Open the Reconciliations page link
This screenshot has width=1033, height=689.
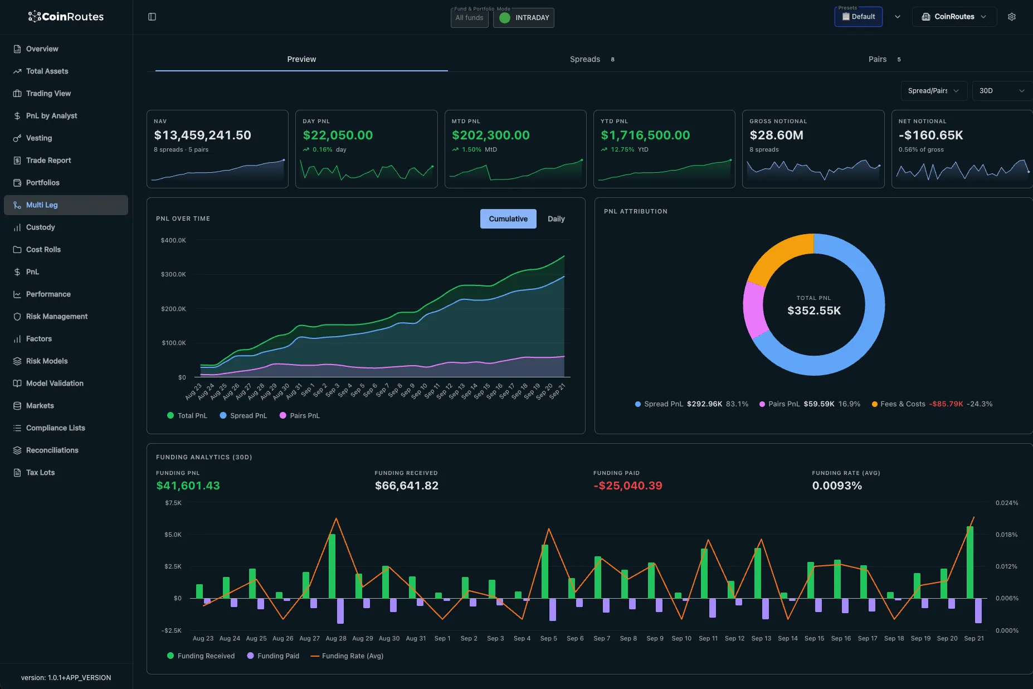[x=52, y=450]
